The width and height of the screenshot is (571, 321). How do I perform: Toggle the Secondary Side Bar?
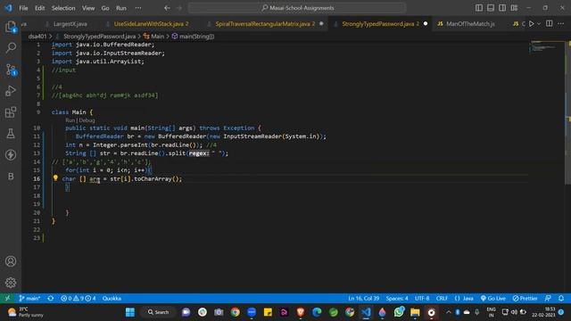click(x=502, y=8)
